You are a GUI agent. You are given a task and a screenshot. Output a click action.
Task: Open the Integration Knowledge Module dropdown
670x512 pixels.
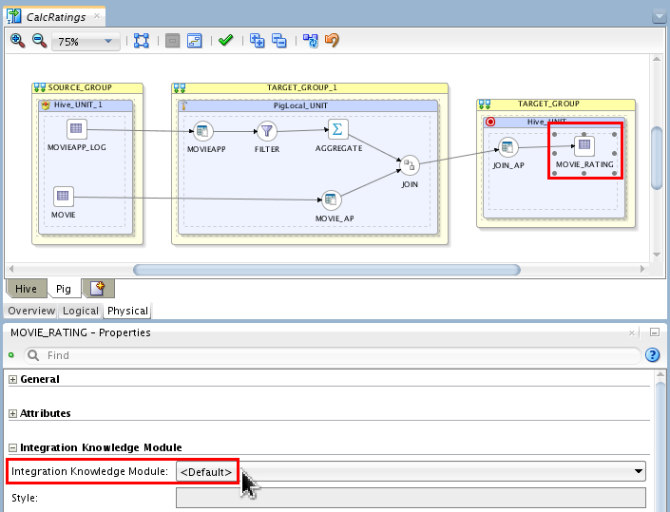click(411, 471)
